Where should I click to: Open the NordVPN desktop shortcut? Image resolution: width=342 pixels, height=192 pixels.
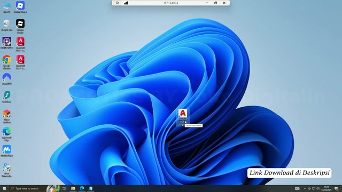tap(7, 79)
